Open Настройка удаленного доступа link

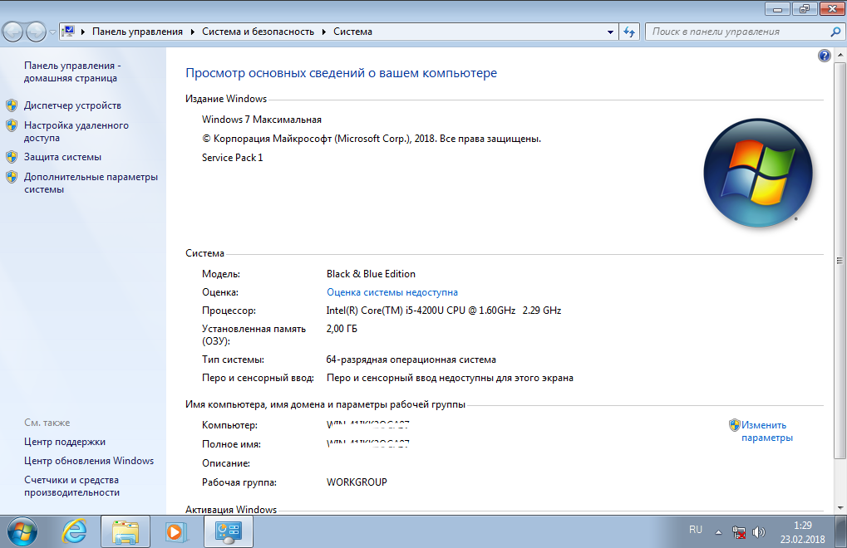76,132
